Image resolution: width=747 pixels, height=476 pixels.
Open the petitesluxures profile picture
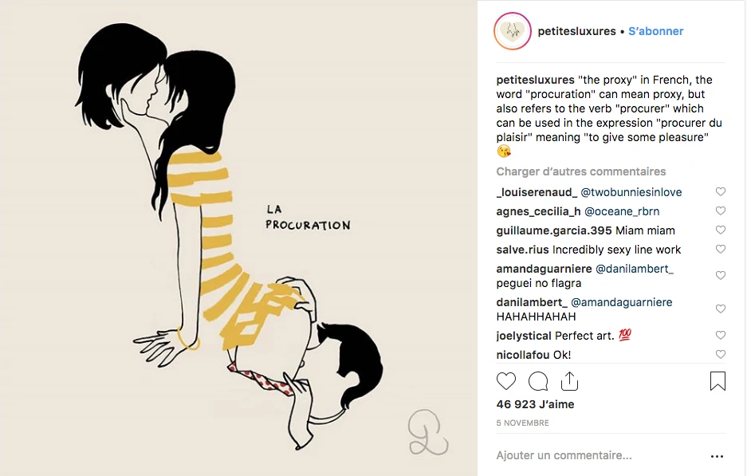pyautogui.click(x=513, y=31)
